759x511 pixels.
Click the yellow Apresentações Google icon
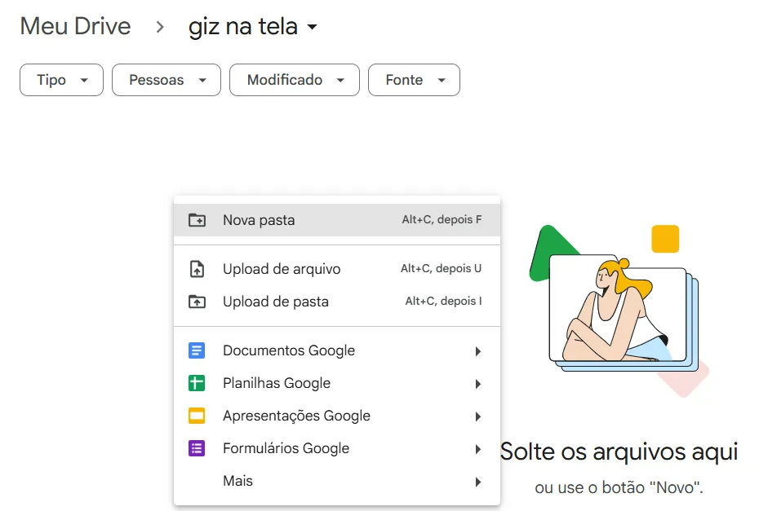click(x=198, y=415)
